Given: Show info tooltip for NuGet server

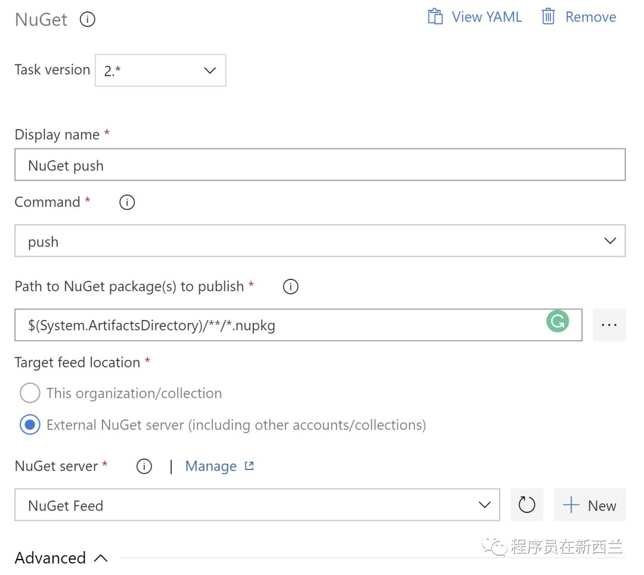Looking at the screenshot, I should pos(144,466).
